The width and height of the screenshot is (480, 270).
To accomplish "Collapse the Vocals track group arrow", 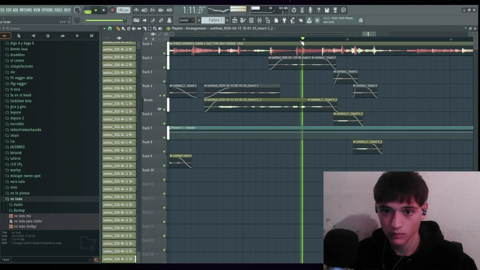I will click(160, 96).
